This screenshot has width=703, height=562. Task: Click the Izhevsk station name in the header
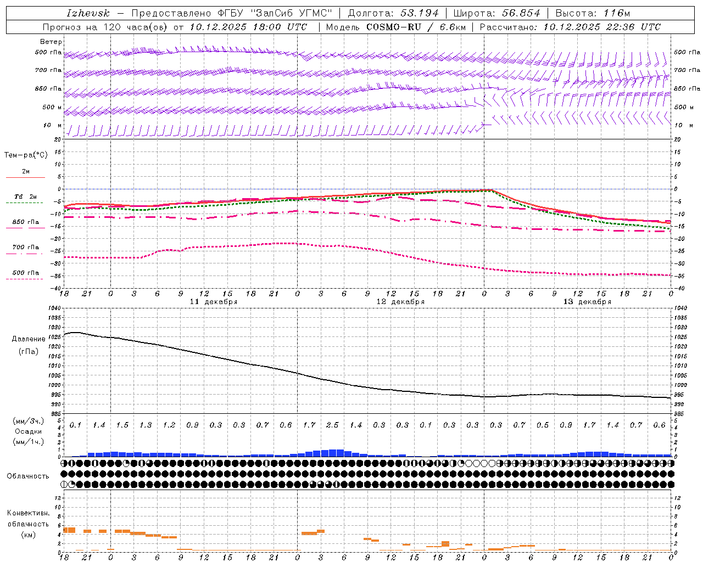pyautogui.click(x=88, y=13)
